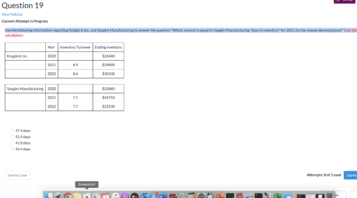Open Music app in the dock
Viewport: 357px width, 198px height.
115,196
